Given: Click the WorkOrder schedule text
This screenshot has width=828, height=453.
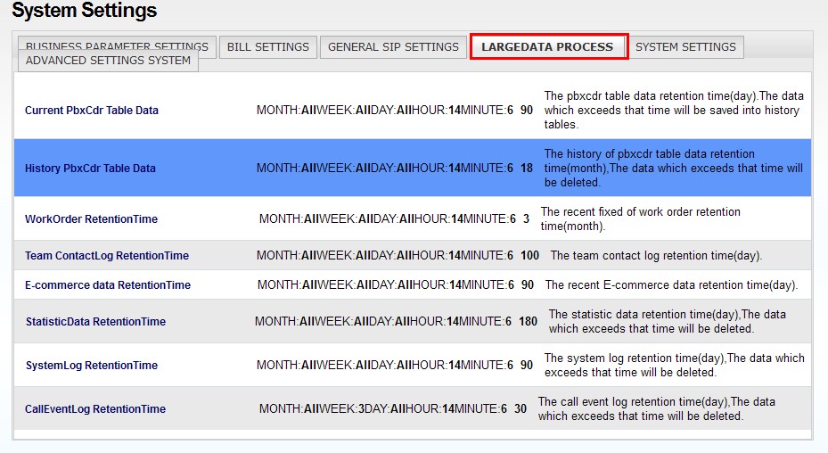Looking at the screenshot, I should [x=388, y=219].
